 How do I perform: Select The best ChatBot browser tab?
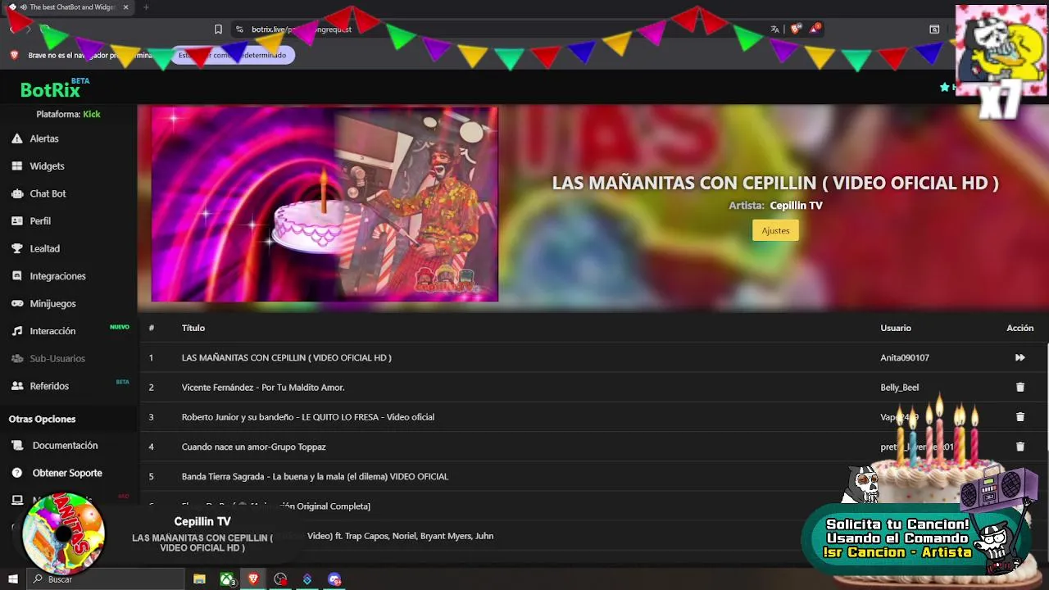pos(70,7)
